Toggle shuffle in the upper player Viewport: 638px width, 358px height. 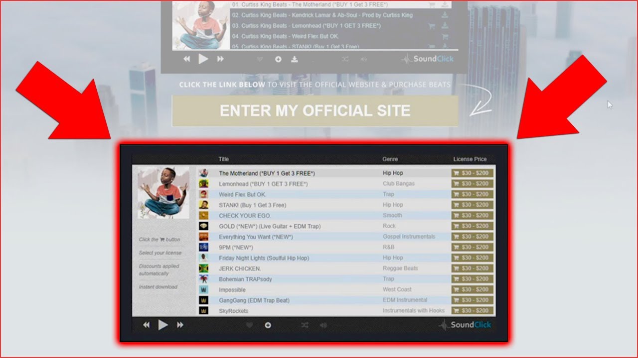coord(345,59)
